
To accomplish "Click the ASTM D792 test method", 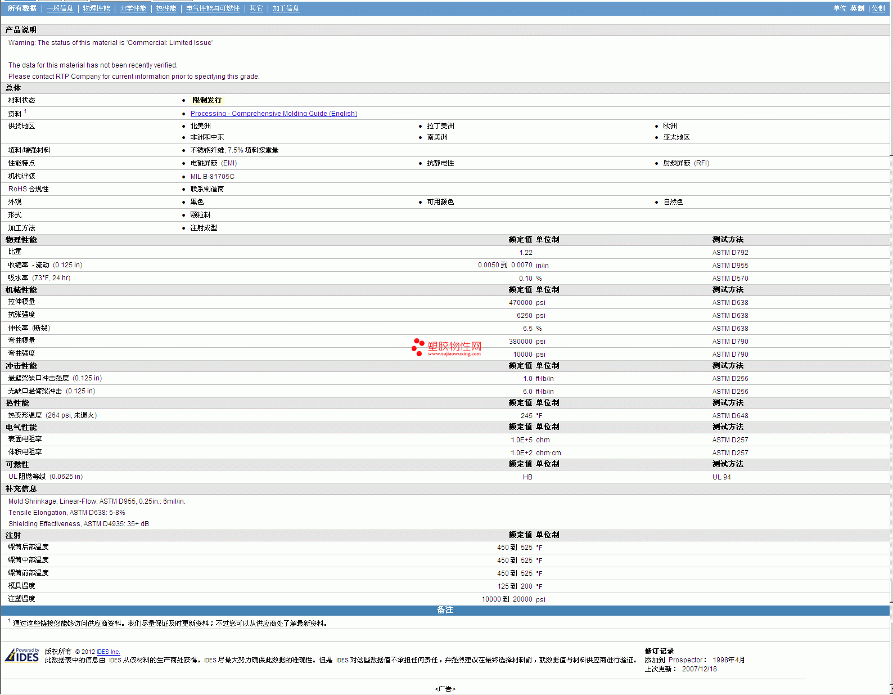I will click(730, 253).
